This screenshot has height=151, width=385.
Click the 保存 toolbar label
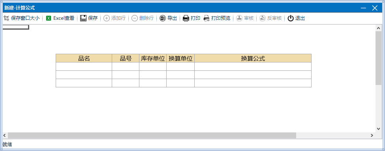coord(93,18)
